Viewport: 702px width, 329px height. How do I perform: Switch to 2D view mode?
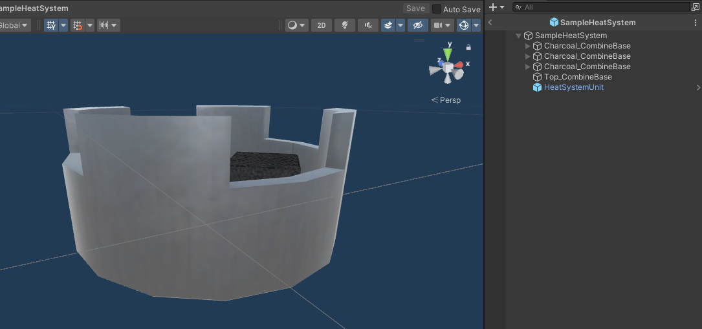click(322, 25)
